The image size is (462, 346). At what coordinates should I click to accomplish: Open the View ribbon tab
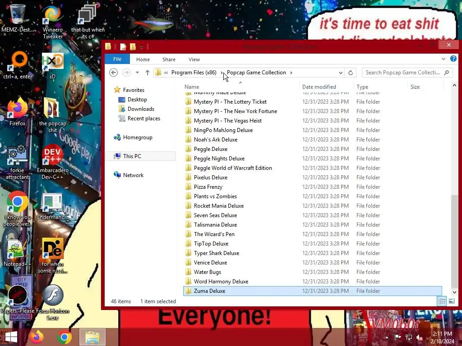tap(194, 59)
